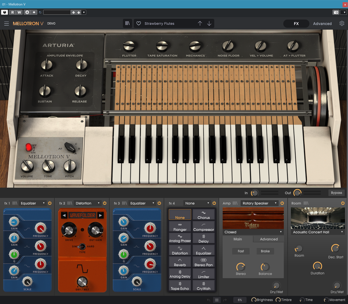Select the Main tab in Amp
This screenshot has height=304, width=348.
pos(238,239)
